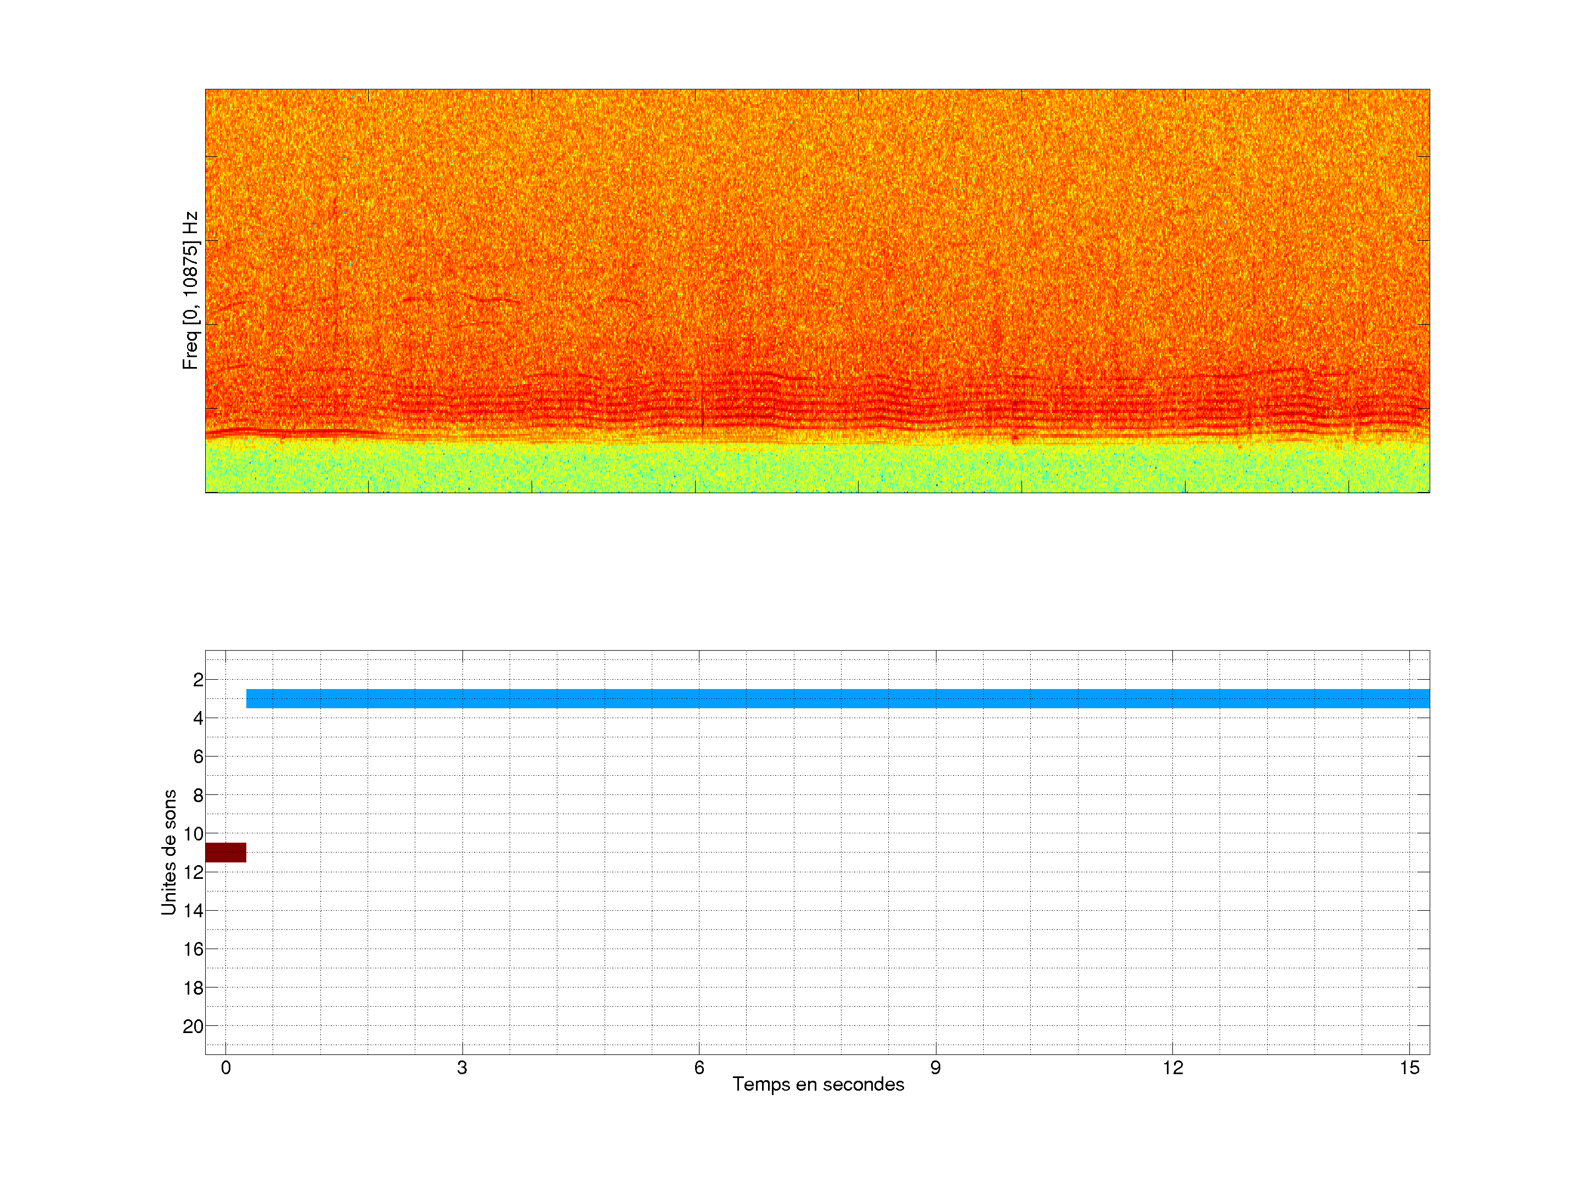Click y-axis tick label 20

(194, 1026)
